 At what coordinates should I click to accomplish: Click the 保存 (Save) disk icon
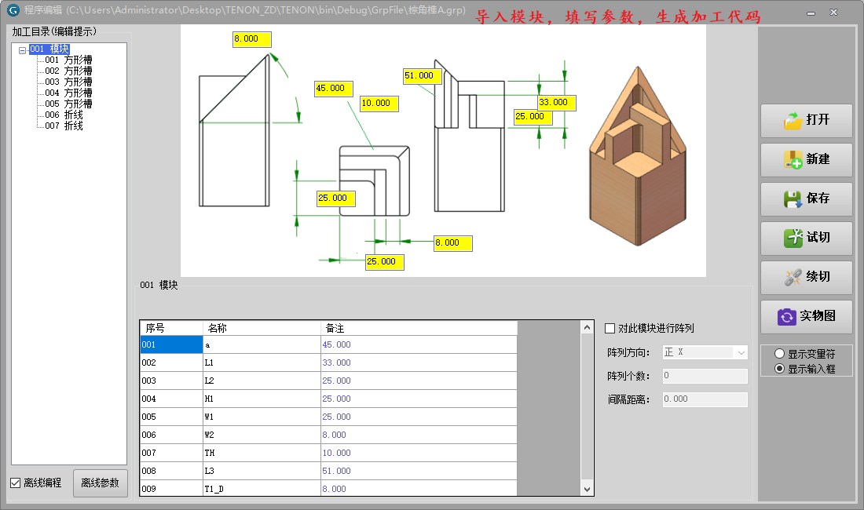[x=793, y=199]
